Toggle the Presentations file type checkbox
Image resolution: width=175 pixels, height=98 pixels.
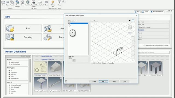click(x=9, y=79)
